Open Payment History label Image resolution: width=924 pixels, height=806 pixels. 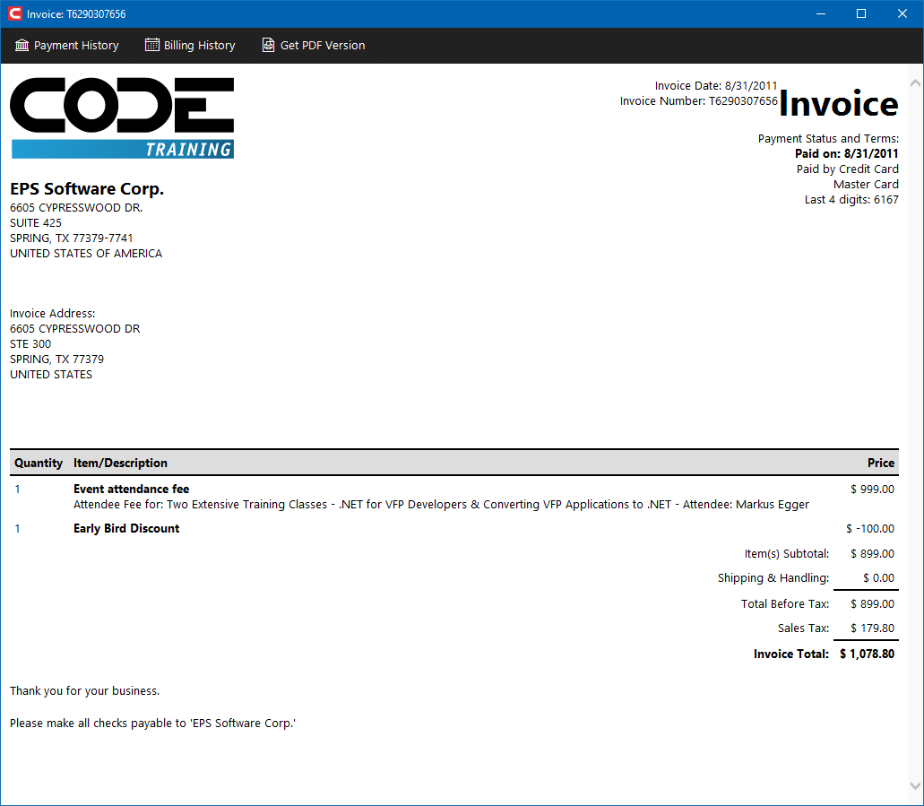(x=76, y=46)
